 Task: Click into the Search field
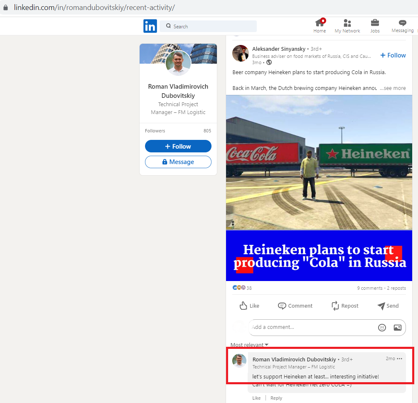(x=208, y=26)
